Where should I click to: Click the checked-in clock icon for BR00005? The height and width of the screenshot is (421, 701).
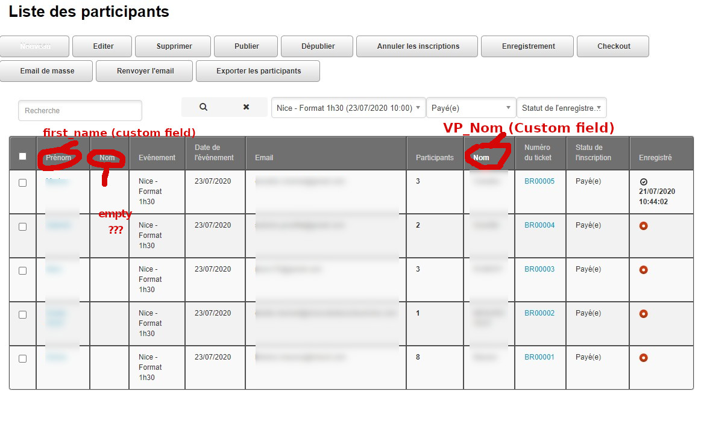(x=643, y=181)
